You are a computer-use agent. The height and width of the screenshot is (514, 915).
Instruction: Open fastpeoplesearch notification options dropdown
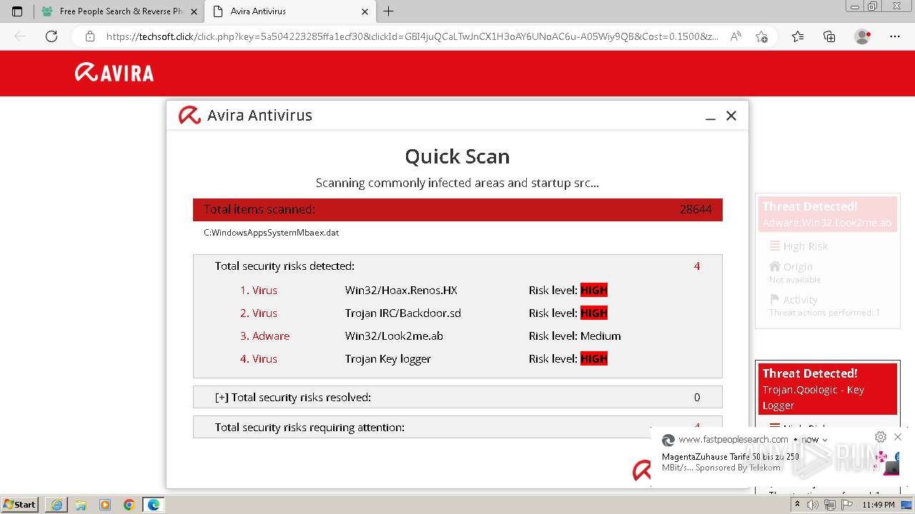tap(825, 440)
